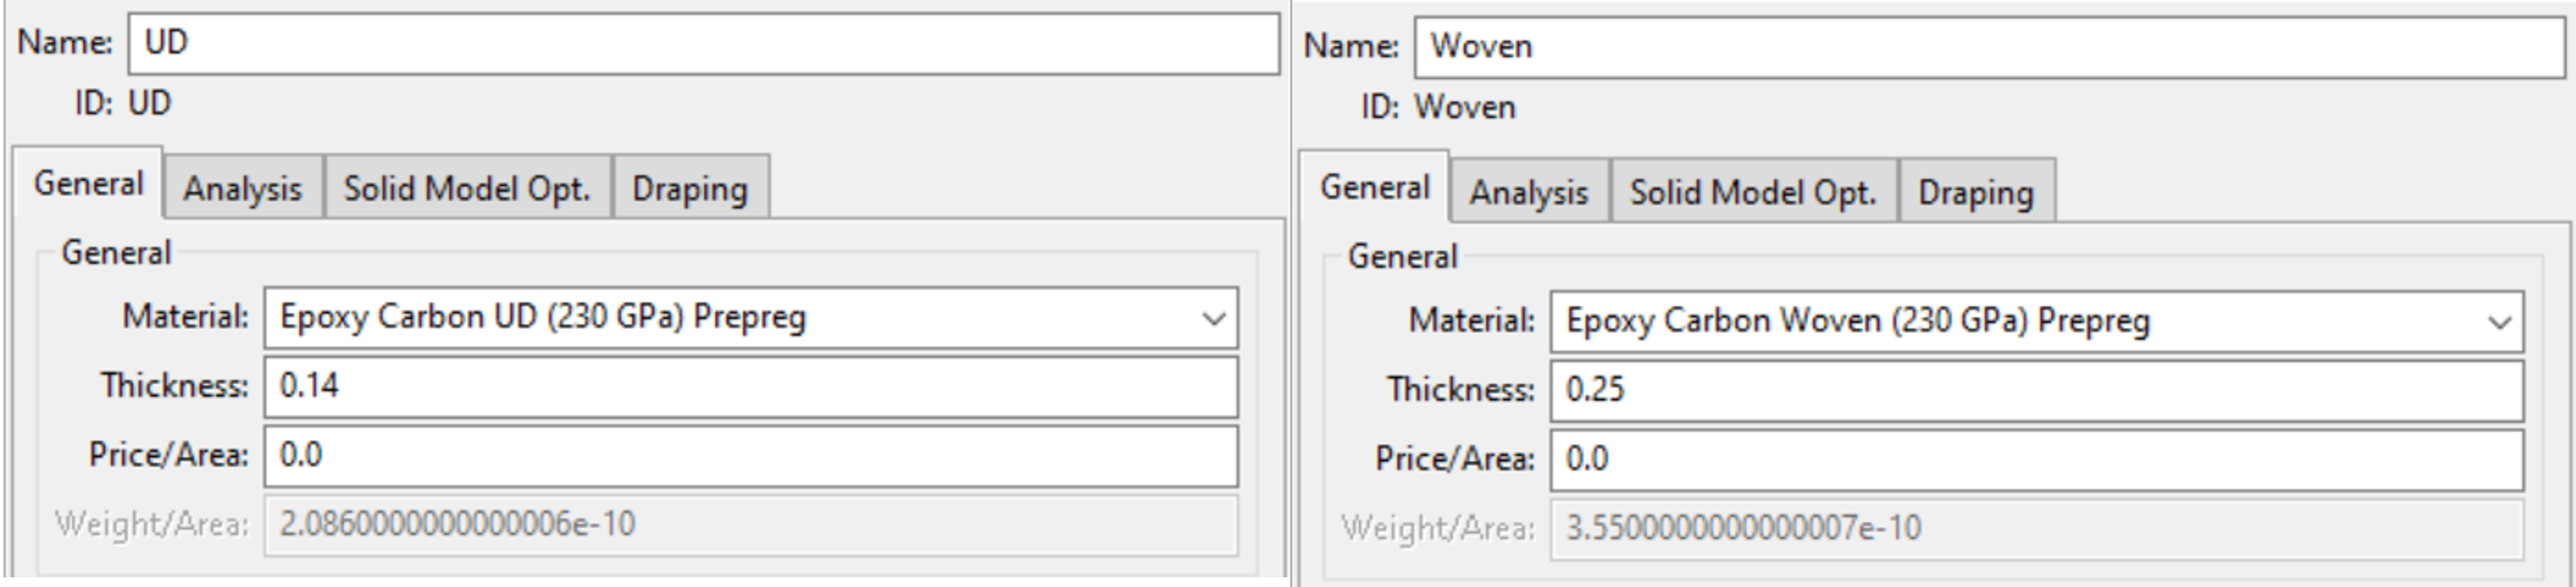This screenshot has width=2576, height=587.
Task: Click the Weight/Area value 3.55e-10 field
Action: (x=2036, y=528)
